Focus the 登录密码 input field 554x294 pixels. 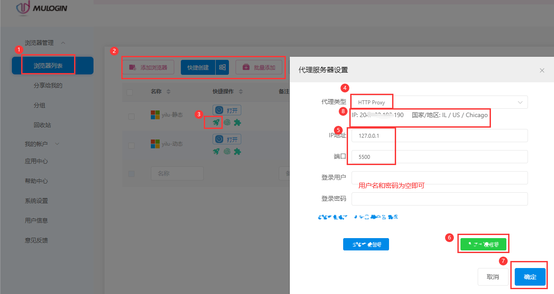439,199
